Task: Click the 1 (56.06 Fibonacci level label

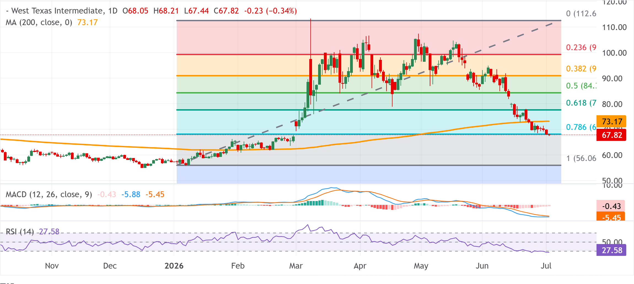Action: (581, 158)
